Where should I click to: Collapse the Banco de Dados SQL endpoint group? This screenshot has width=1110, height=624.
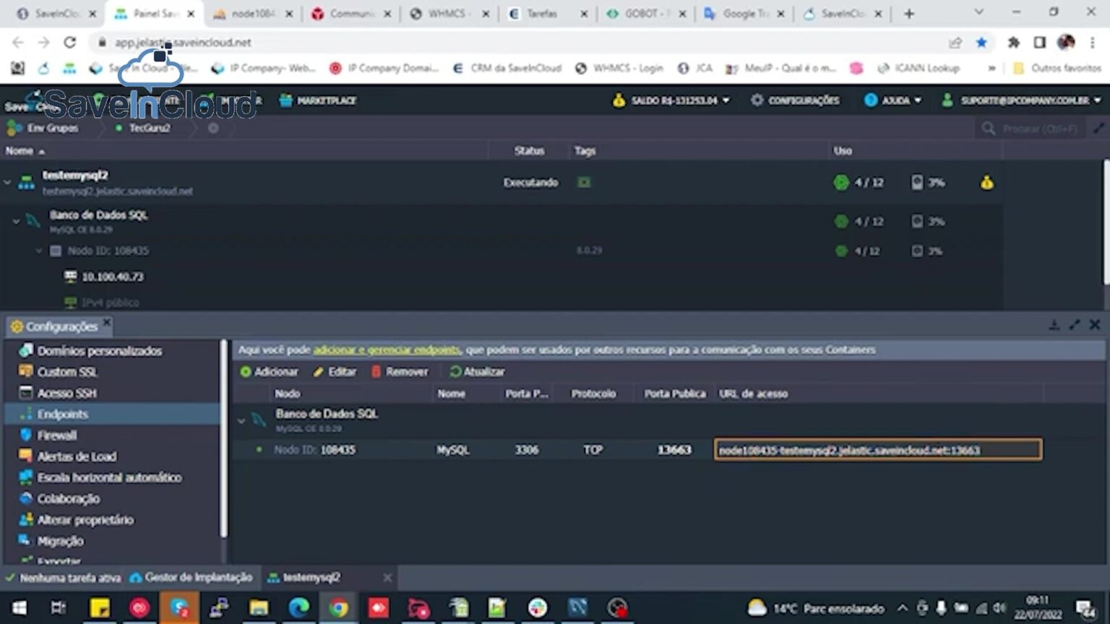[x=242, y=420]
